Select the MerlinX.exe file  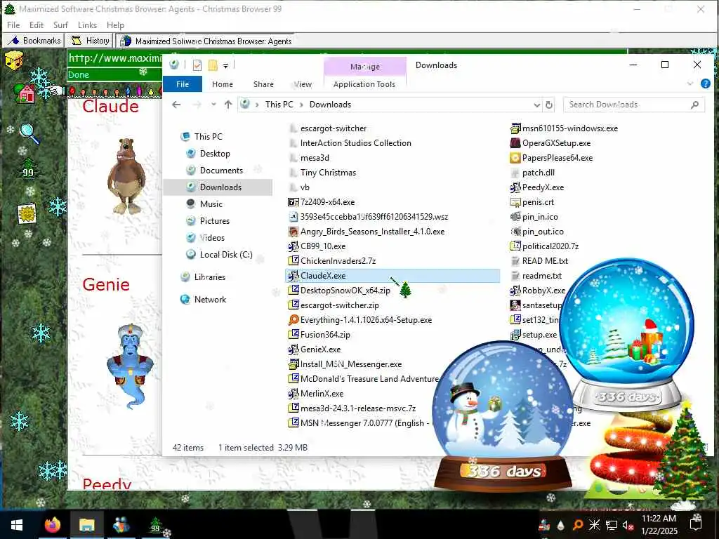point(322,393)
